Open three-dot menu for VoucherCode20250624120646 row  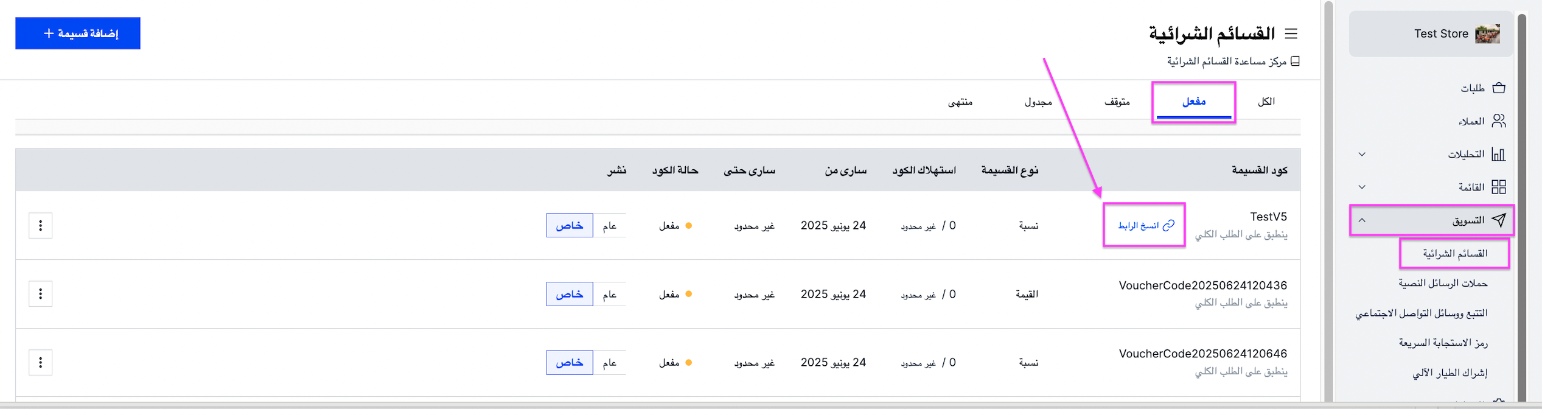click(41, 363)
